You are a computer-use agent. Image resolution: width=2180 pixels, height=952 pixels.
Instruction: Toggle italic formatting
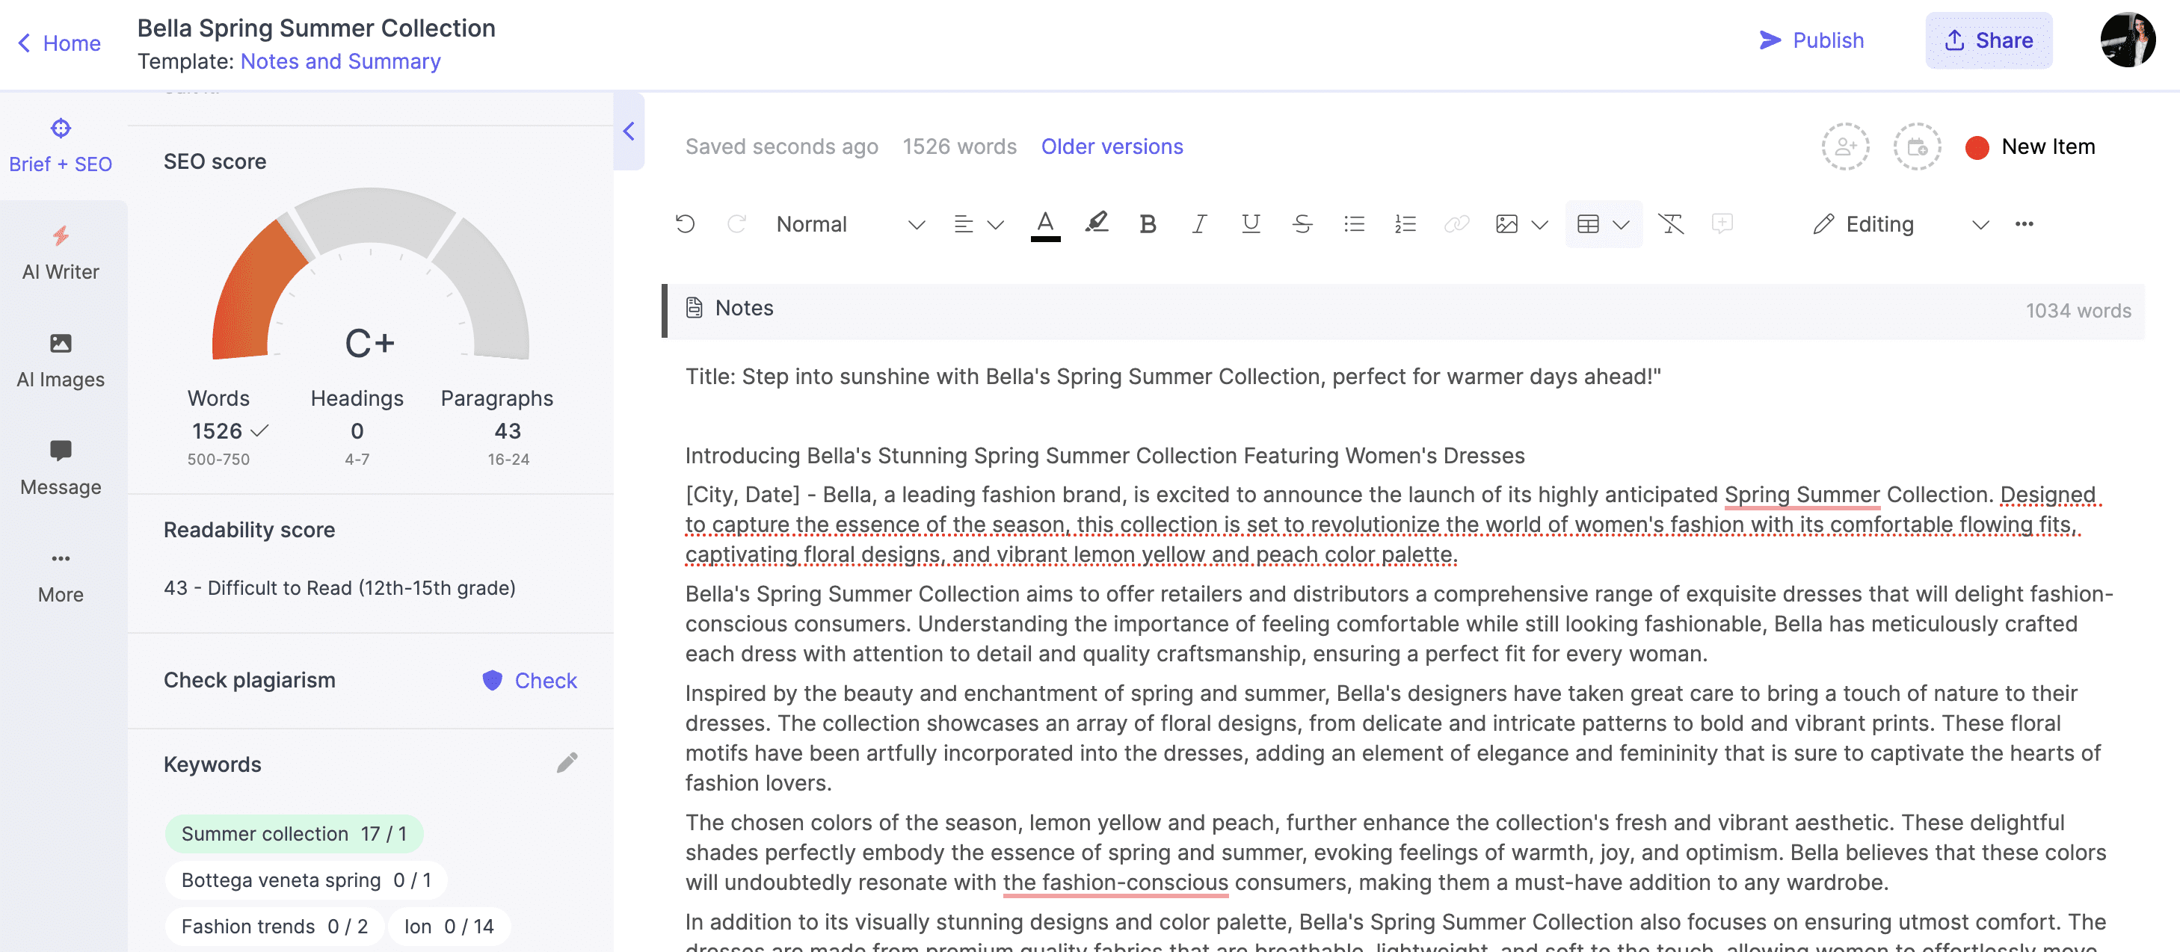tap(1199, 224)
